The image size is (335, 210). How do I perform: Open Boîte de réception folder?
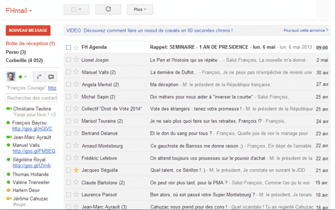tap(30, 44)
